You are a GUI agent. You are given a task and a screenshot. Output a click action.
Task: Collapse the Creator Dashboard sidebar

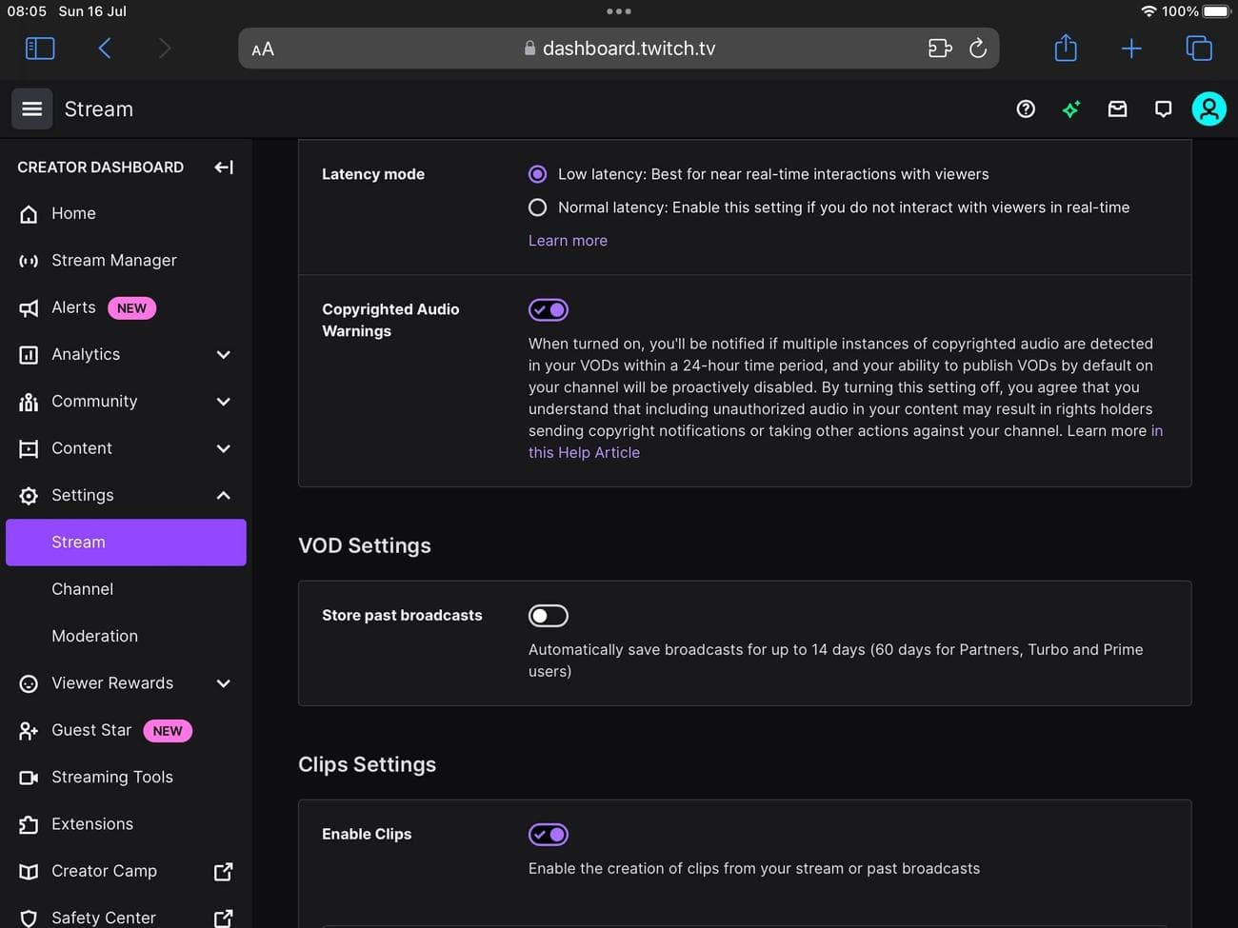(x=224, y=168)
